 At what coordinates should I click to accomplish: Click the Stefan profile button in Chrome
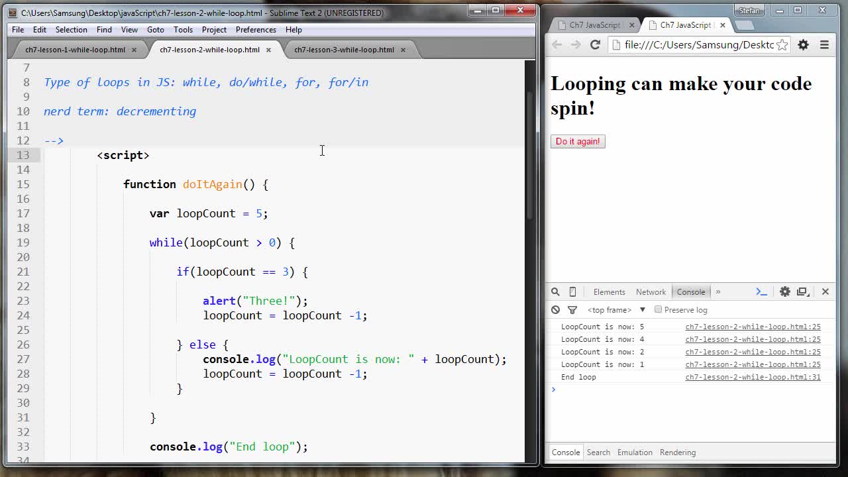click(749, 10)
